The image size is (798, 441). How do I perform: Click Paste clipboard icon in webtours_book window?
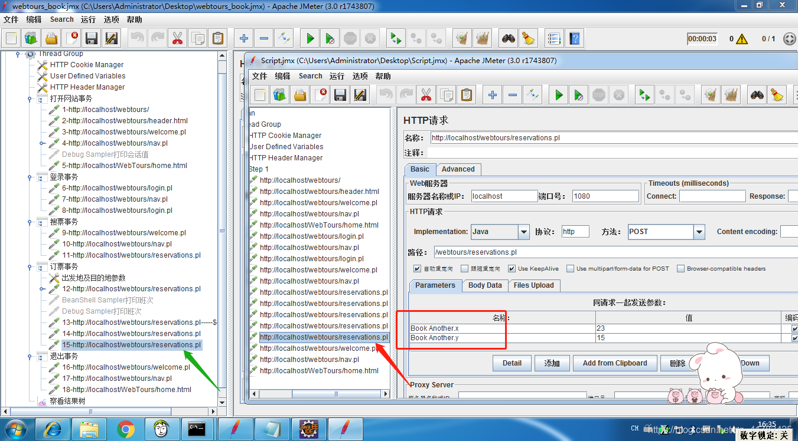point(218,38)
